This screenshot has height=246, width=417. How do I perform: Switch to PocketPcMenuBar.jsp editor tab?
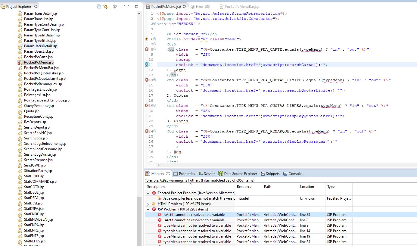pyautogui.click(x=240, y=6)
